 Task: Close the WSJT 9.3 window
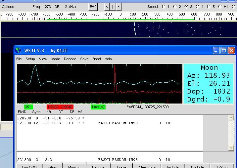pos(232,51)
